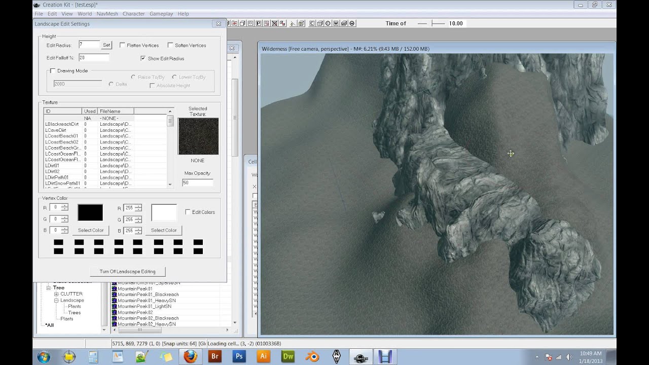This screenshot has height=365, width=649.
Task: Open the Gameplay menu
Action: tap(161, 14)
